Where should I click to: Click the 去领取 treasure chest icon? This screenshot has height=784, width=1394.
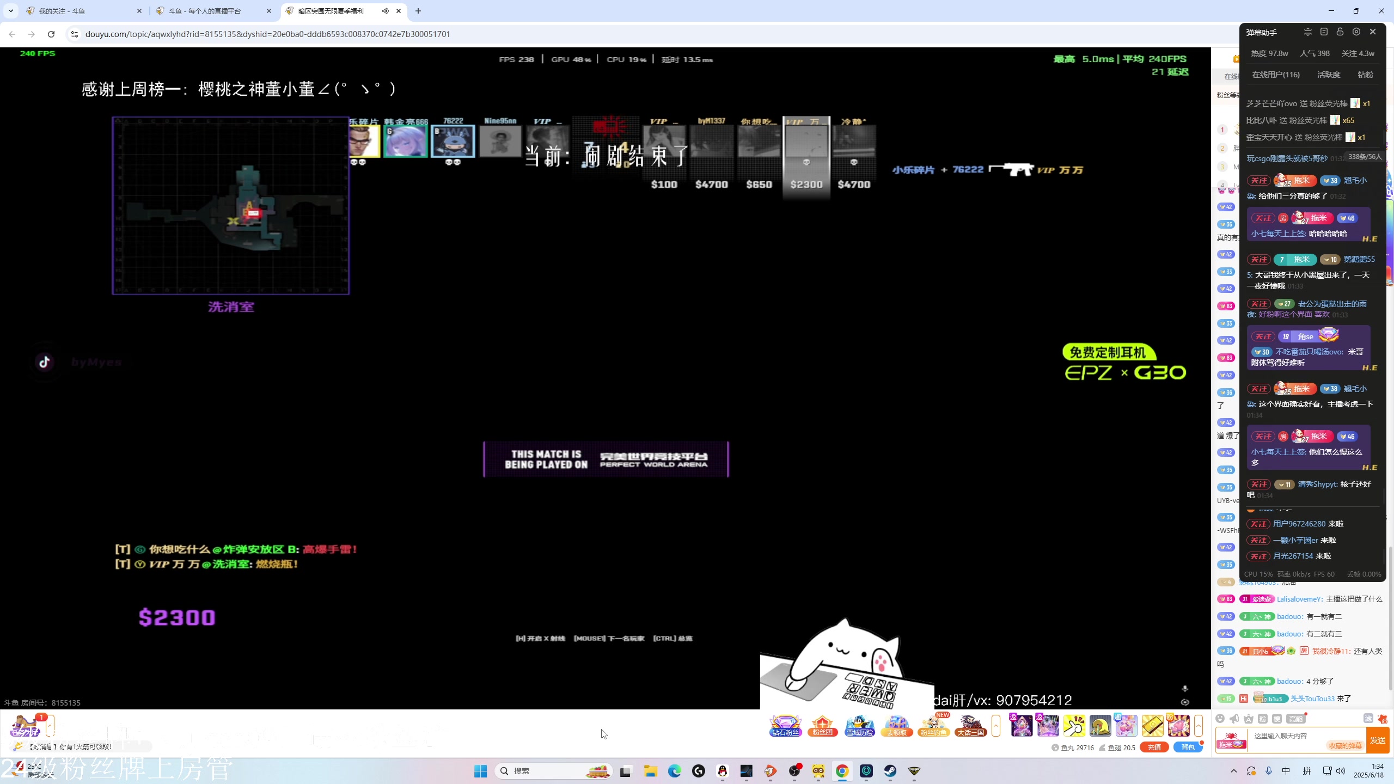click(x=896, y=725)
